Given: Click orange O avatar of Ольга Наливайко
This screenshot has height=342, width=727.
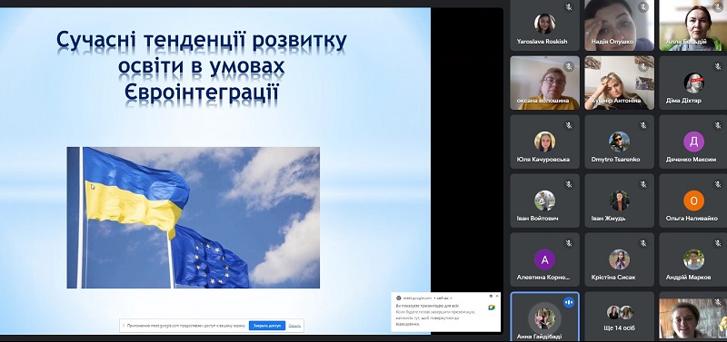Looking at the screenshot, I should tap(693, 200).
